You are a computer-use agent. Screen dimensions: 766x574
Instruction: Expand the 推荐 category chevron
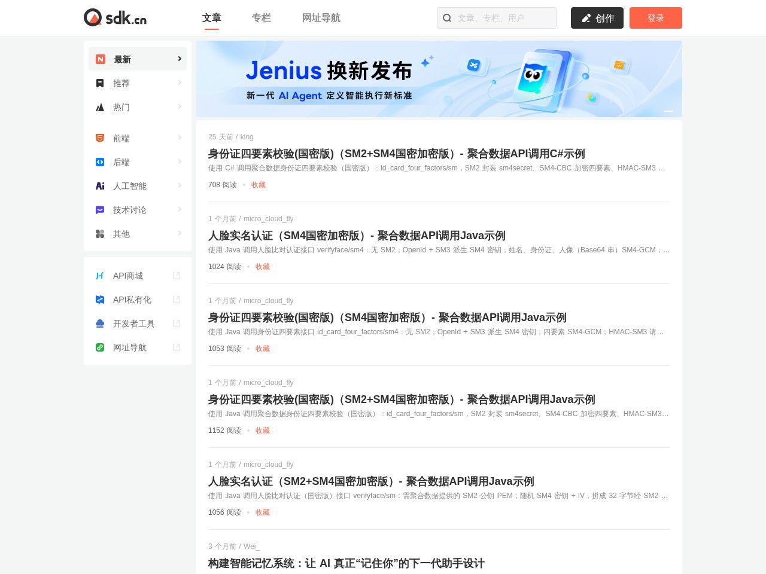coord(180,83)
